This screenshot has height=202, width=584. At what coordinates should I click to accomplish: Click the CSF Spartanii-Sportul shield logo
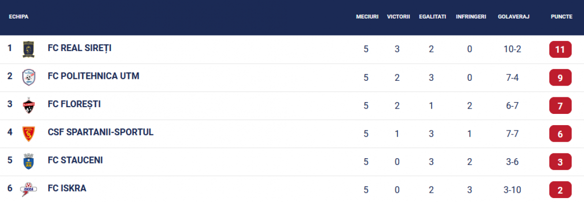[x=29, y=133]
